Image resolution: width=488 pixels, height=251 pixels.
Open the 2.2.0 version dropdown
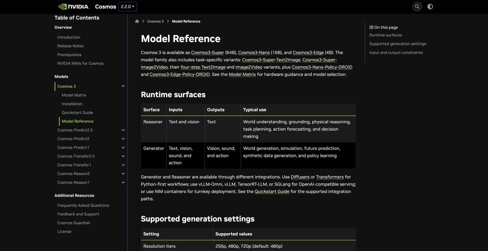[128, 7]
